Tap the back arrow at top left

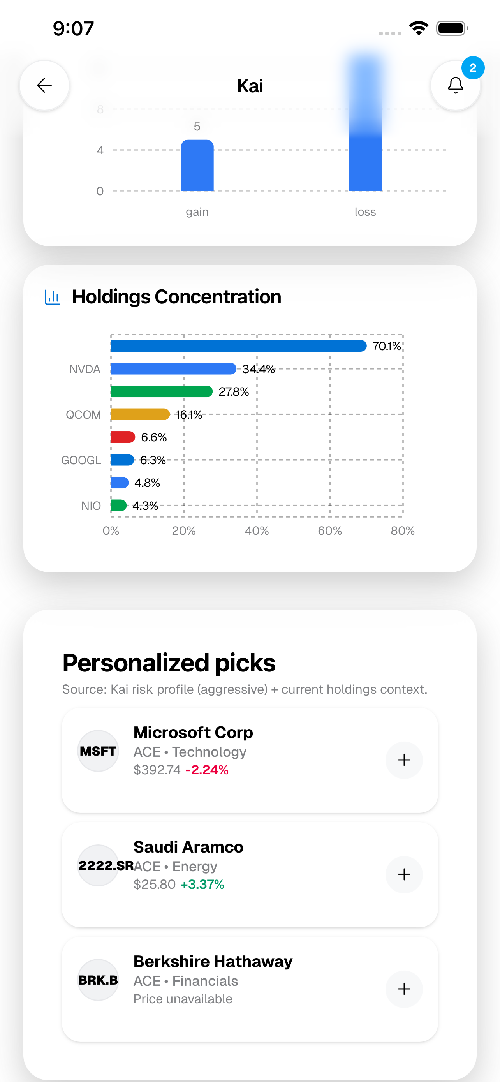44,85
